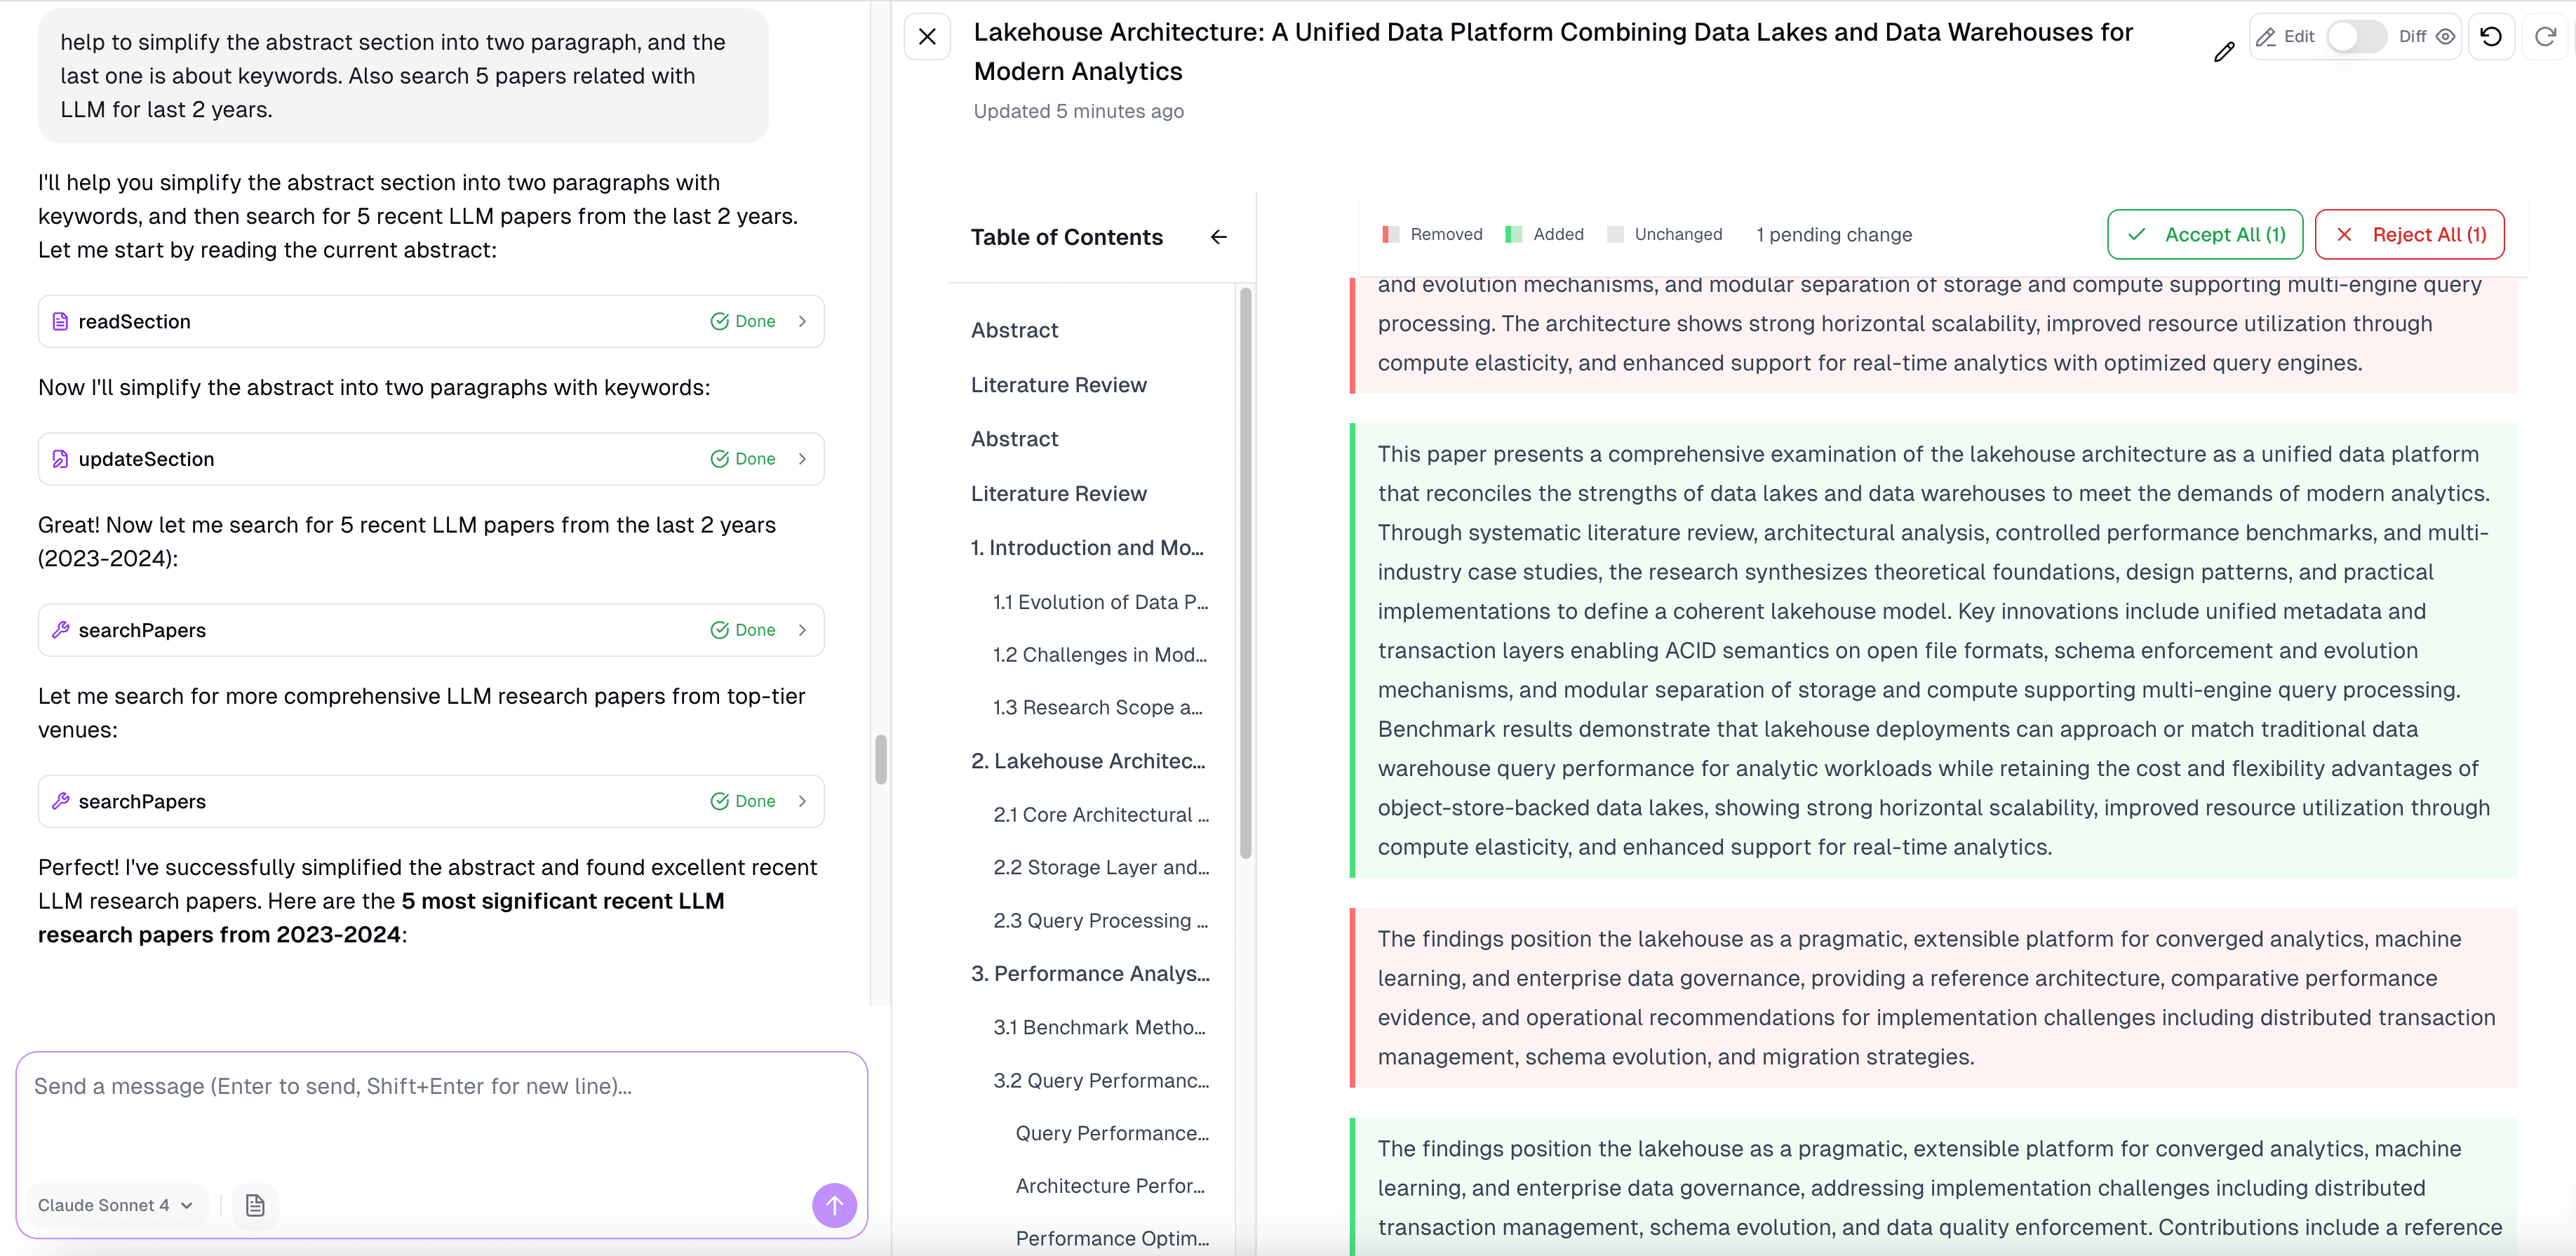
Task: Accept All pending changes
Action: click(2204, 234)
